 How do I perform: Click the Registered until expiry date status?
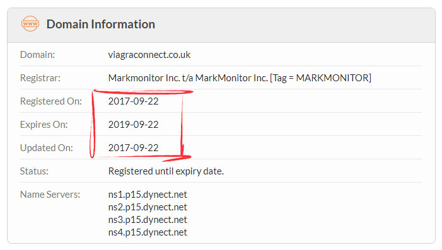click(166, 171)
